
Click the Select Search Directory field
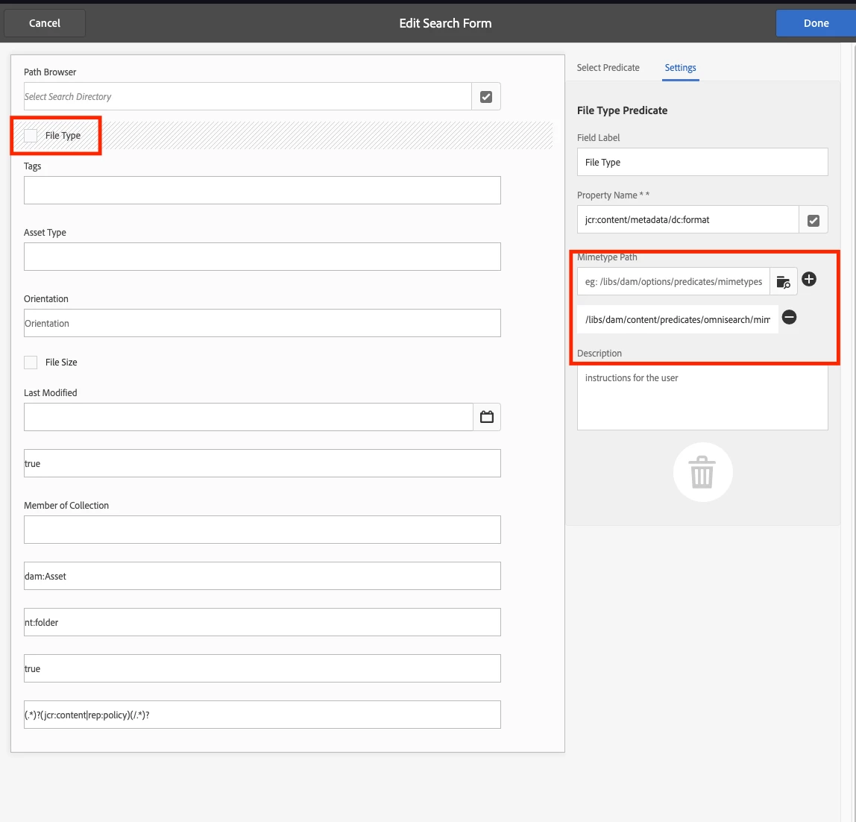tap(248, 96)
